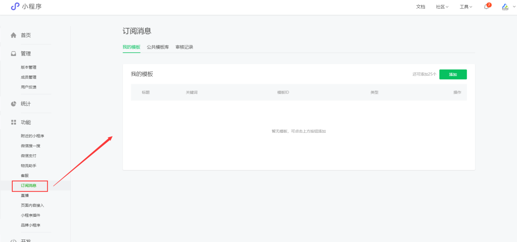Open the 文档 link in header
Image resolution: width=517 pixels, height=242 pixels.
[x=421, y=7]
